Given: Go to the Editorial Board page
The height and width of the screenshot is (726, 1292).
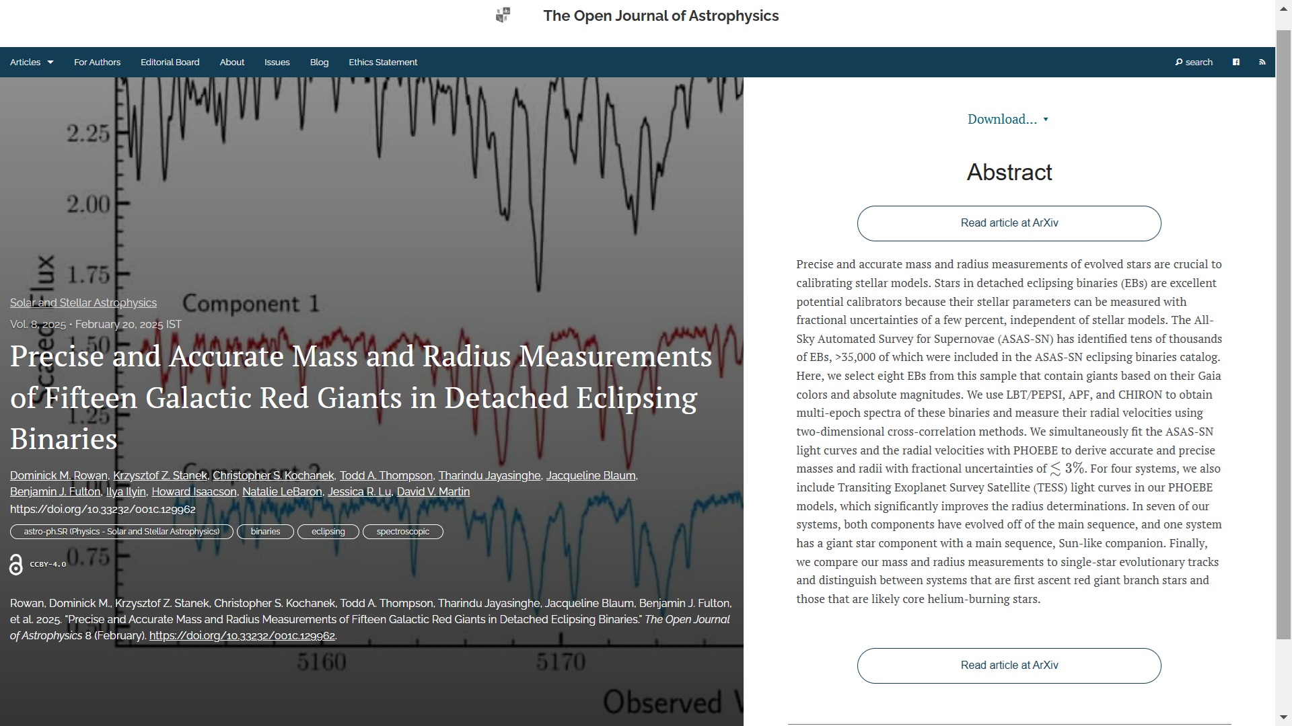Looking at the screenshot, I should (170, 62).
